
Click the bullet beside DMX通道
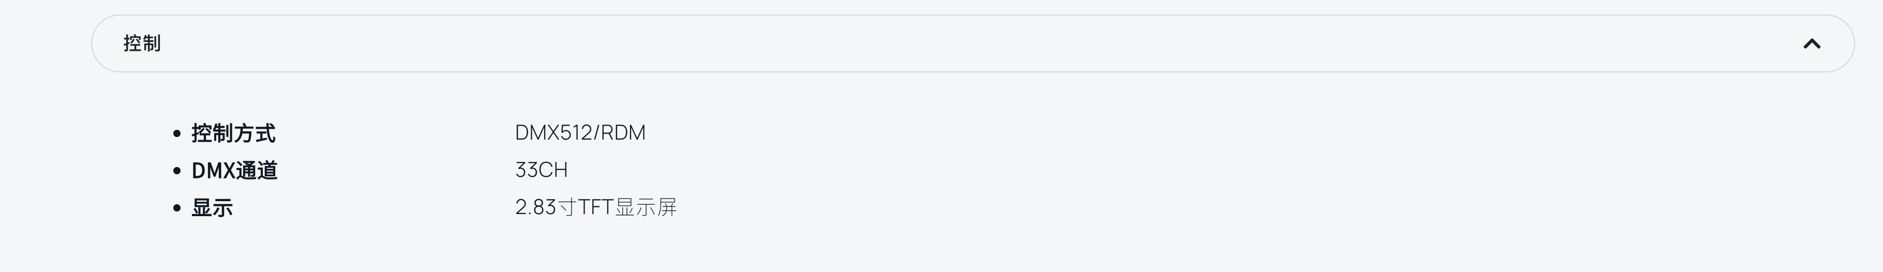click(x=177, y=171)
